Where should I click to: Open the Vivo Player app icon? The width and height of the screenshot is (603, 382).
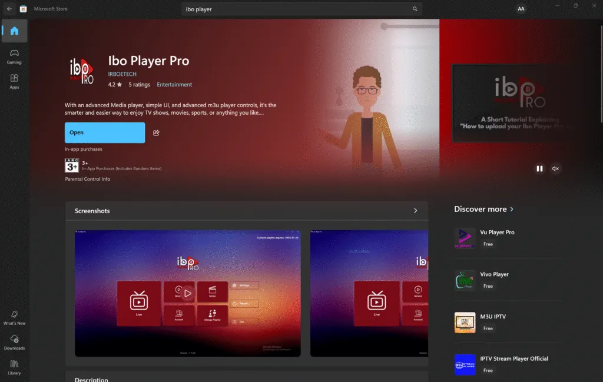coord(465,280)
